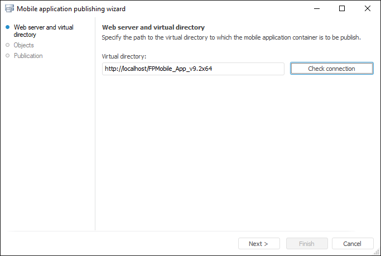Maximize the publishing wizard window
Image resolution: width=381 pixels, height=256 pixels.
click(342, 9)
